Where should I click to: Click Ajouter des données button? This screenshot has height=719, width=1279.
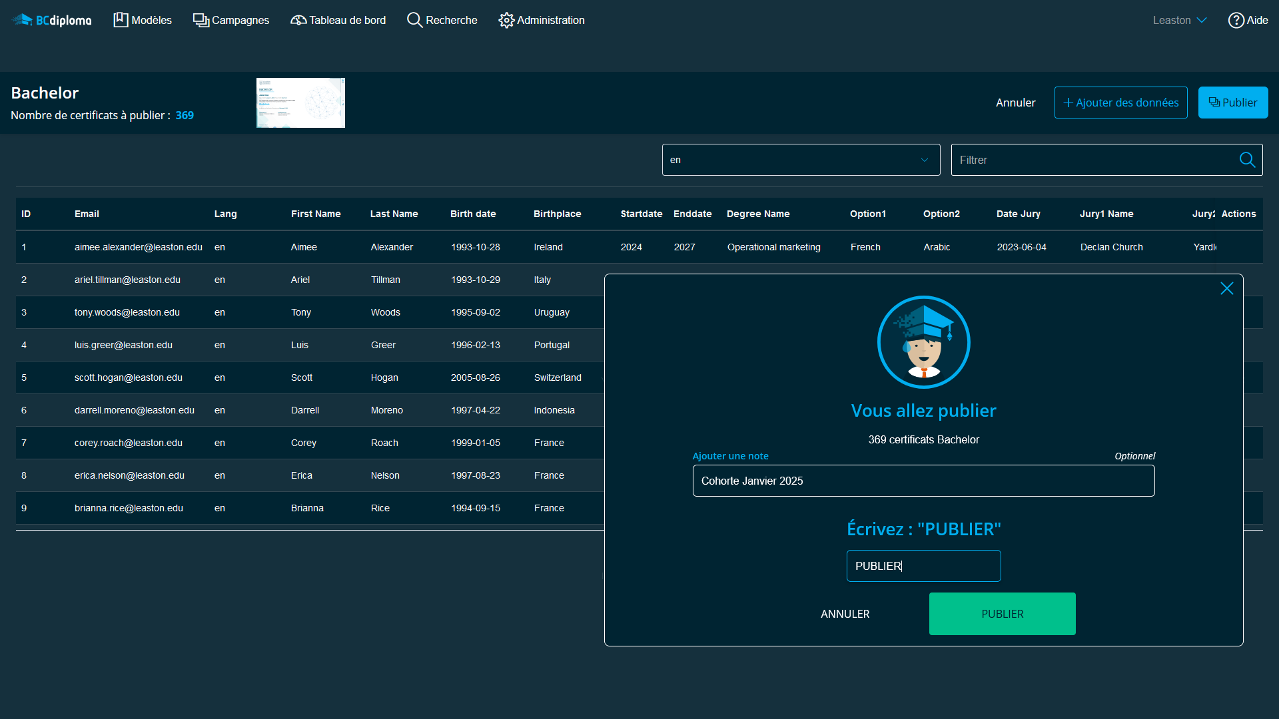1120,103
